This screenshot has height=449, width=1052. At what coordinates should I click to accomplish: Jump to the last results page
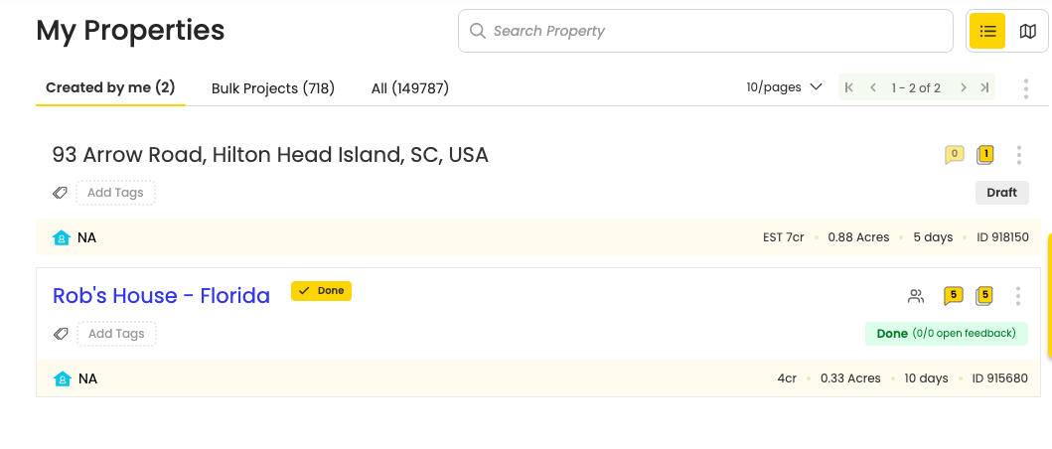click(x=984, y=87)
